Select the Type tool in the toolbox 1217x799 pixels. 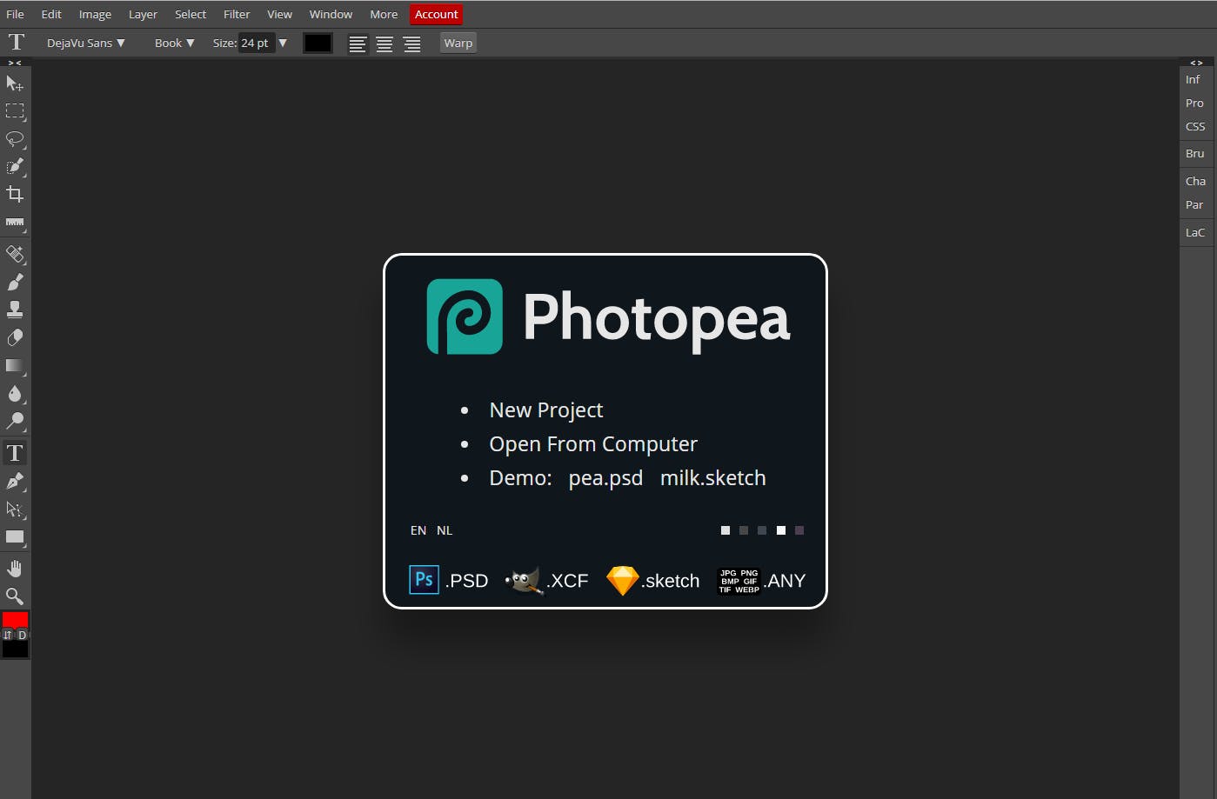click(x=15, y=453)
